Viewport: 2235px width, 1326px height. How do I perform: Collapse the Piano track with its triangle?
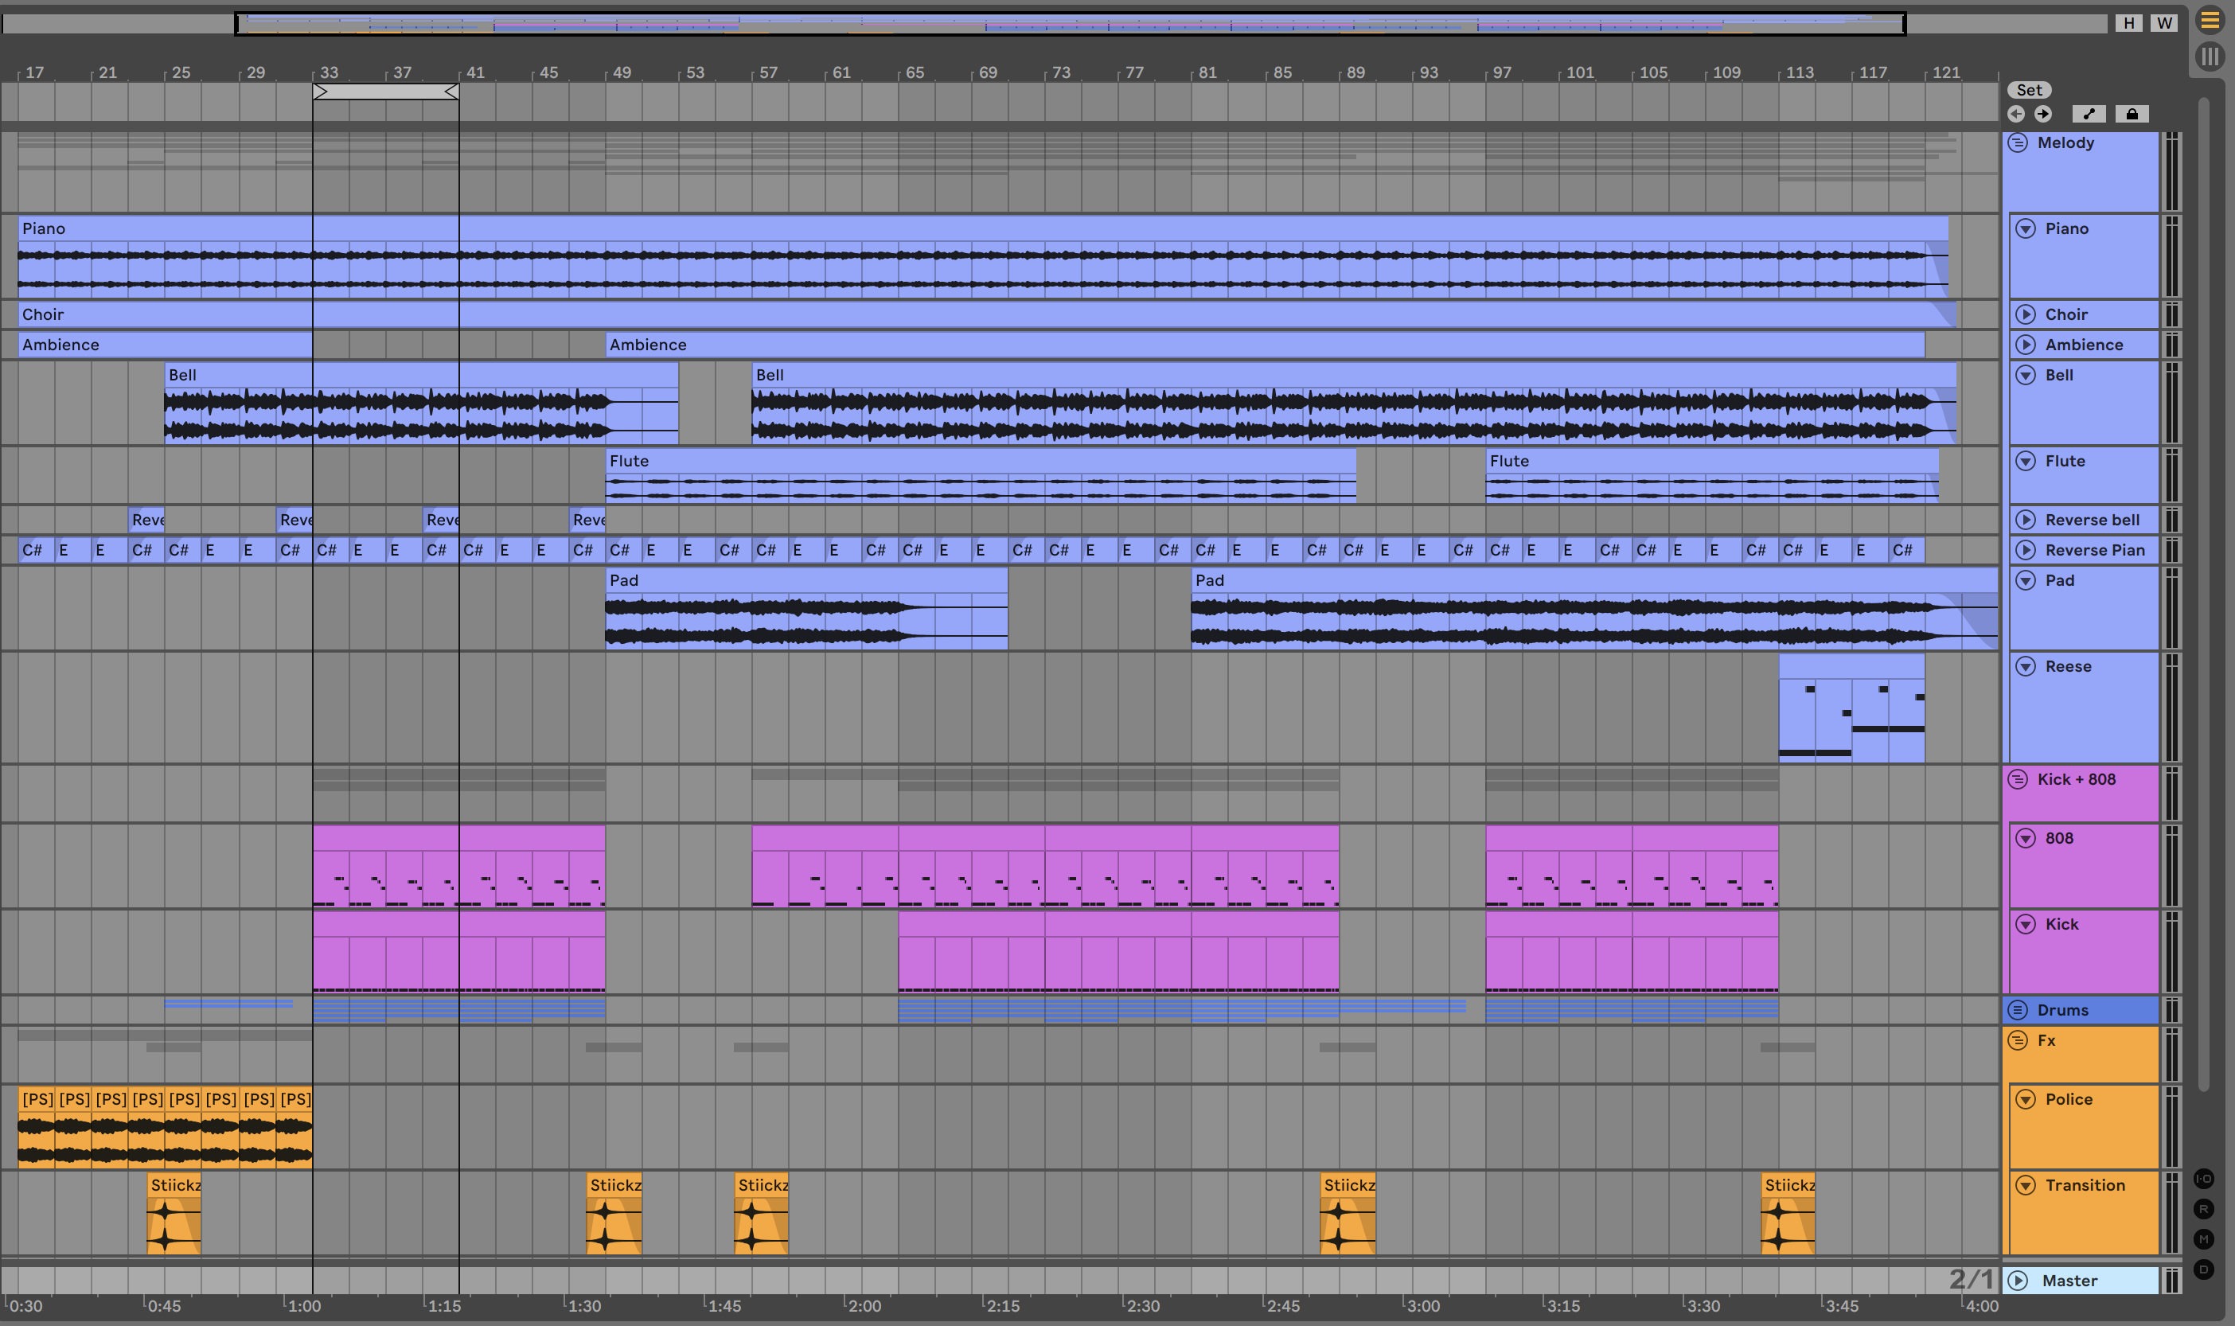click(2026, 228)
